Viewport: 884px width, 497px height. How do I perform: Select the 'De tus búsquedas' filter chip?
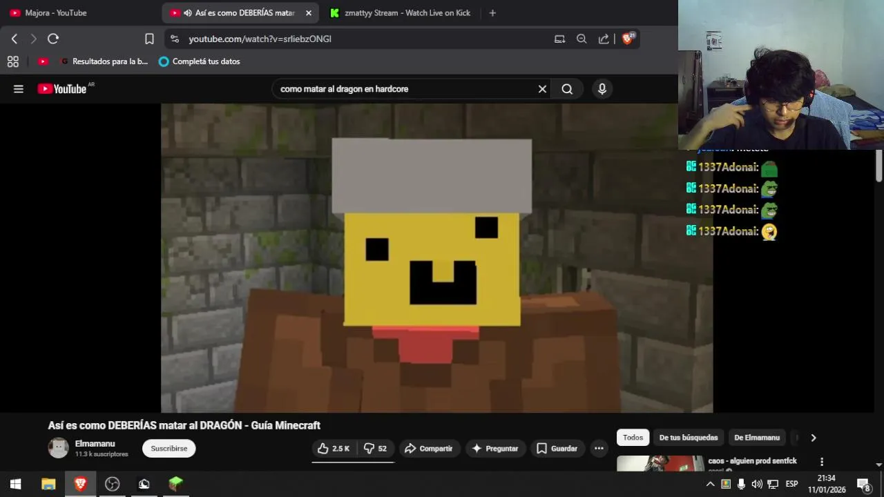pos(689,437)
